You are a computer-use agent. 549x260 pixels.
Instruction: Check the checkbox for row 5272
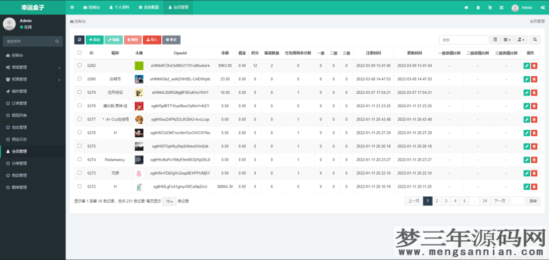pyautogui.click(x=79, y=186)
